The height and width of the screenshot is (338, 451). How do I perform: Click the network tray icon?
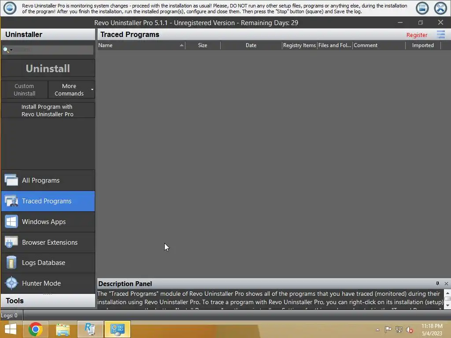pyautogui.click(x=399, y=329)
